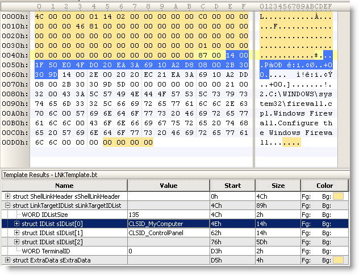The image size is (359, 275).
Task: Expand the sIDList[2] tree node
Action: pyautogui.click(x=16, y=242)
